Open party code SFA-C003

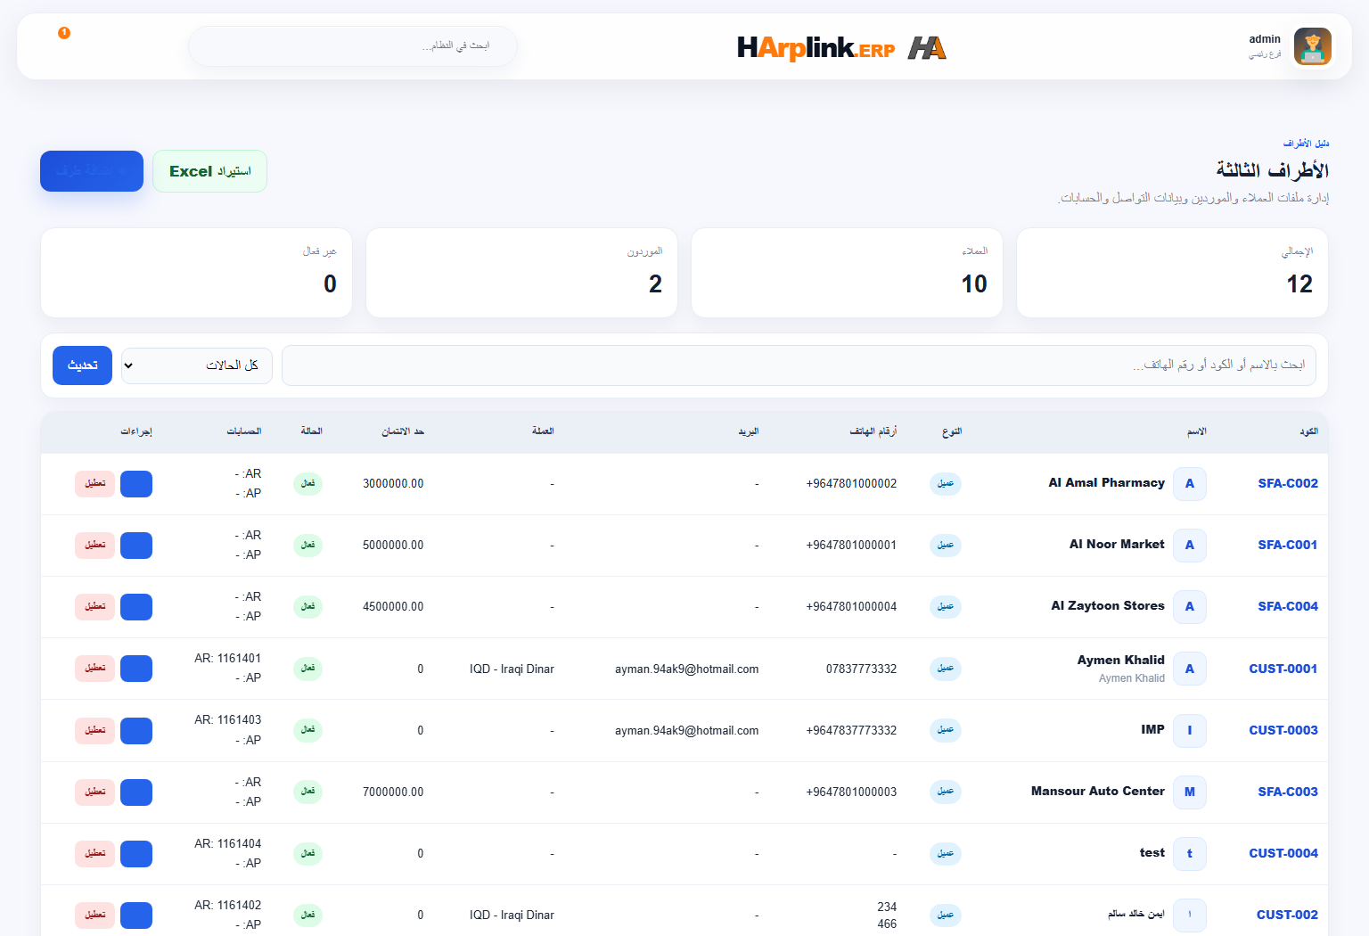tap(1288, 792)
